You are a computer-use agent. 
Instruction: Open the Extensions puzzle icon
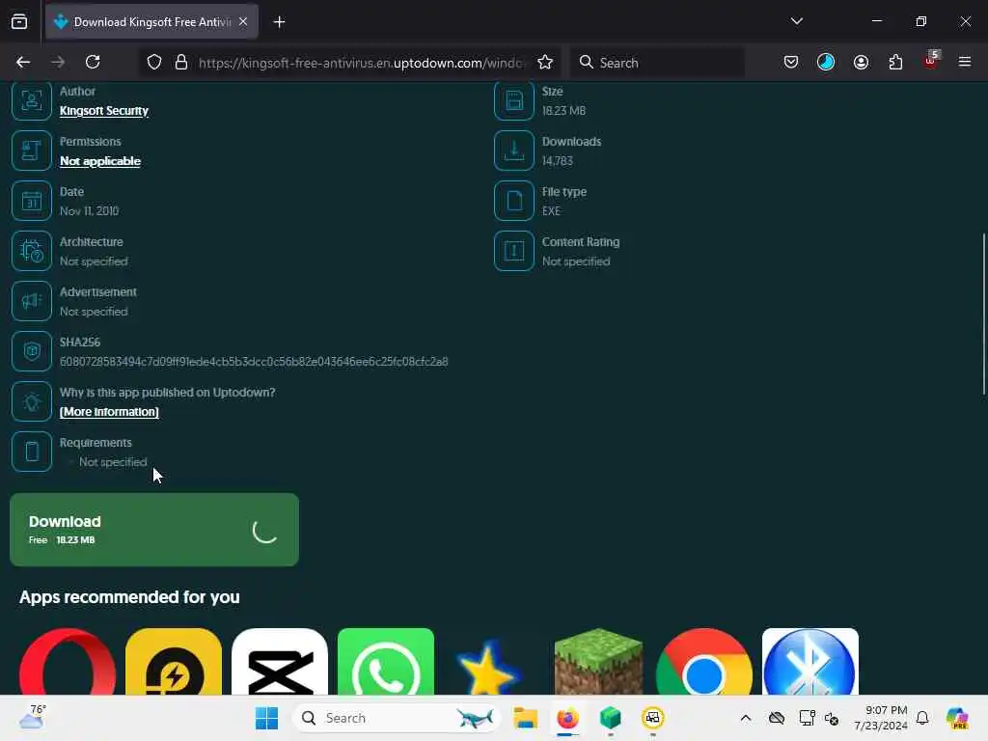895,62
